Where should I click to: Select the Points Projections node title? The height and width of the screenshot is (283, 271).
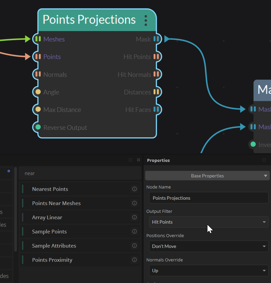[x=89, y=20]
